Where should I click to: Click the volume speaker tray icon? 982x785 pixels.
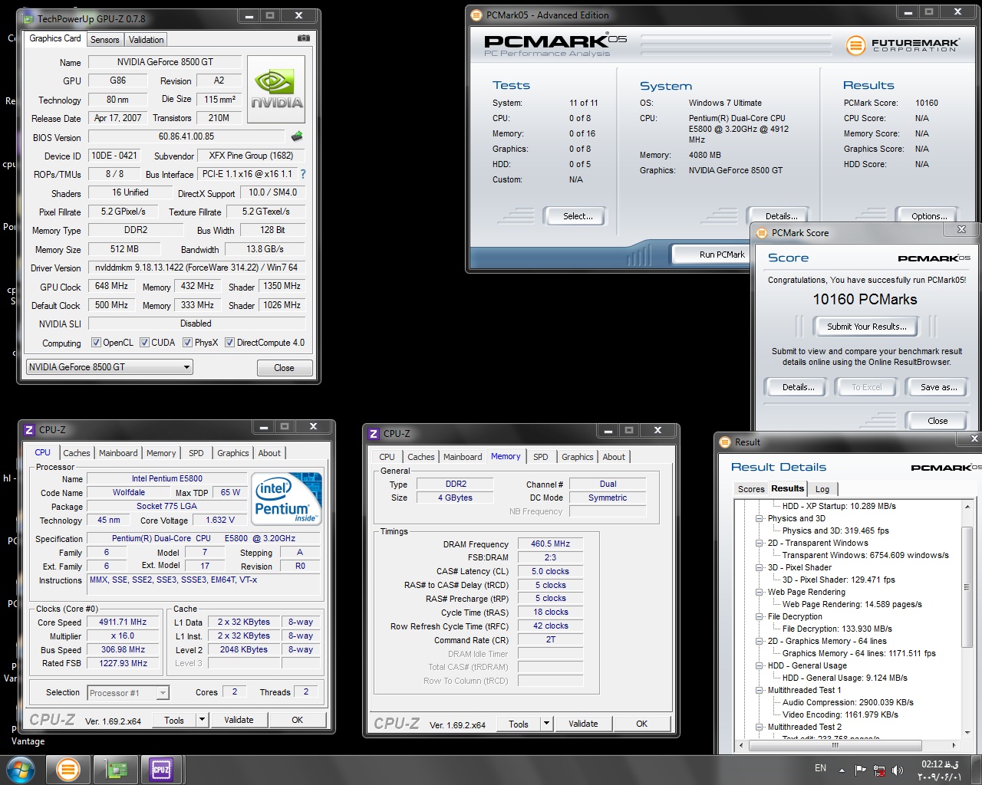[x=898, y=770]
